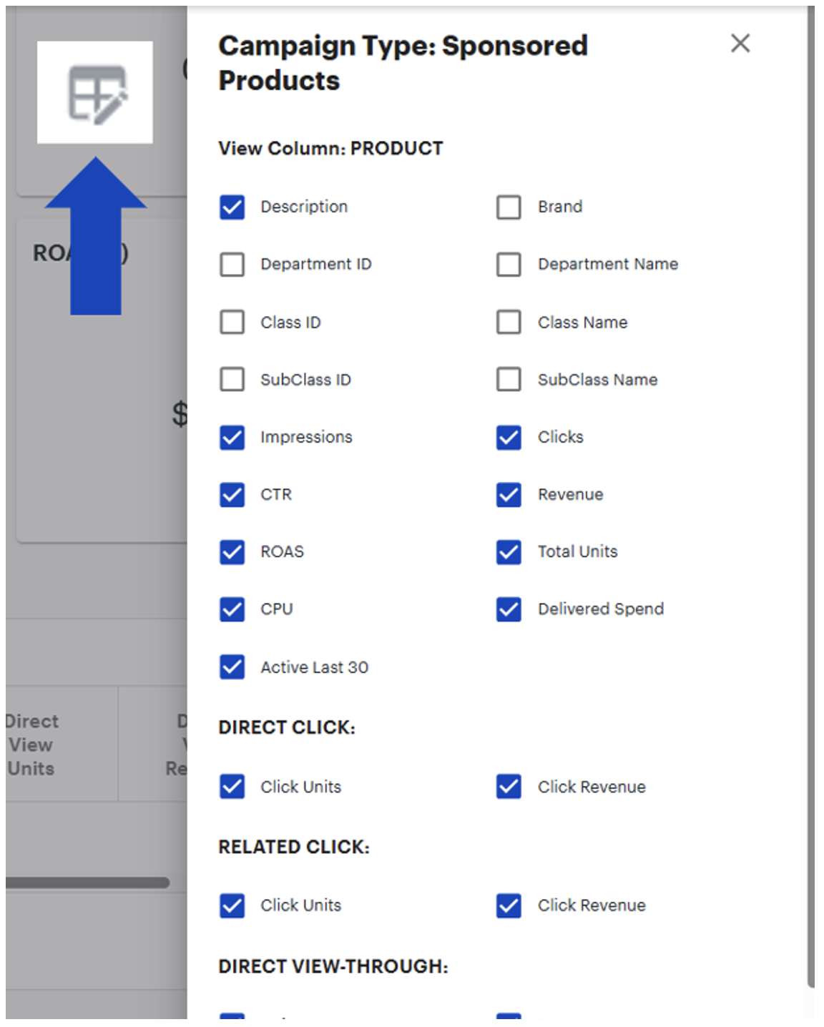Uncheck the ROAS checkbox
The height and width of the screenshot is (1027, 824).
pos(232,552)
